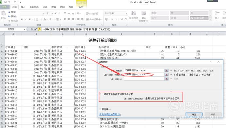Increase the decimal places
This screenshot has width=226, height=128.
[121, 19]
